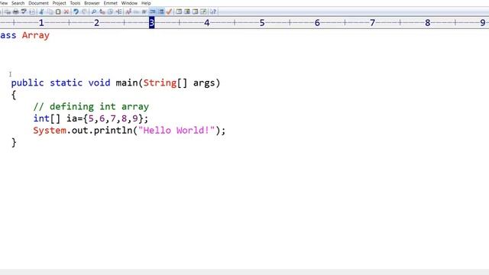Click the 'args' parameter

tap(204, 83)
